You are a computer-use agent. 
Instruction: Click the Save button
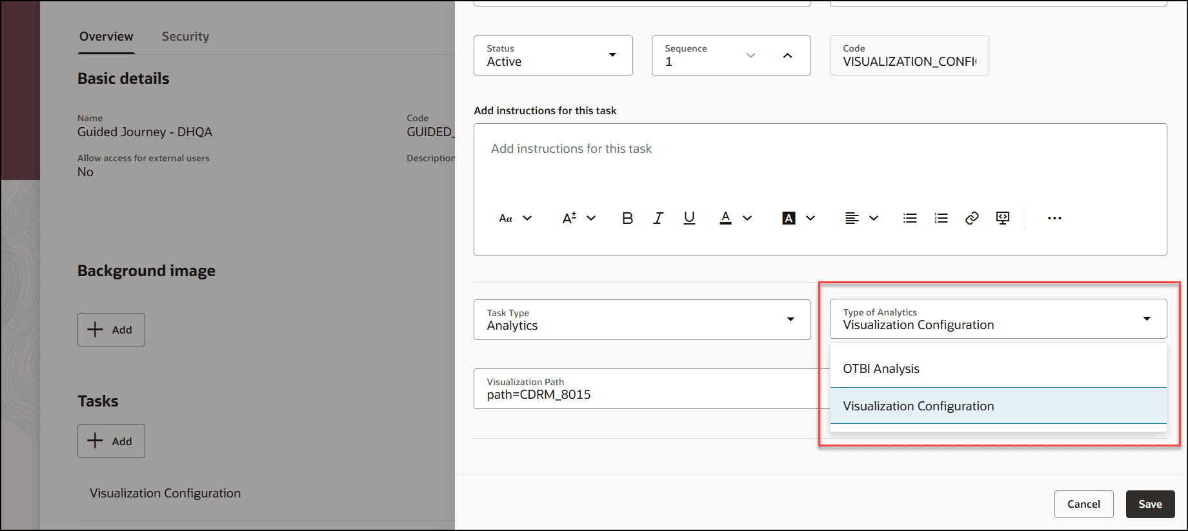1150,504
